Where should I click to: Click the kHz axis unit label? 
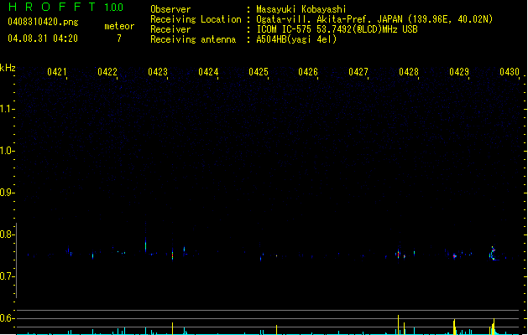(8, 68)
